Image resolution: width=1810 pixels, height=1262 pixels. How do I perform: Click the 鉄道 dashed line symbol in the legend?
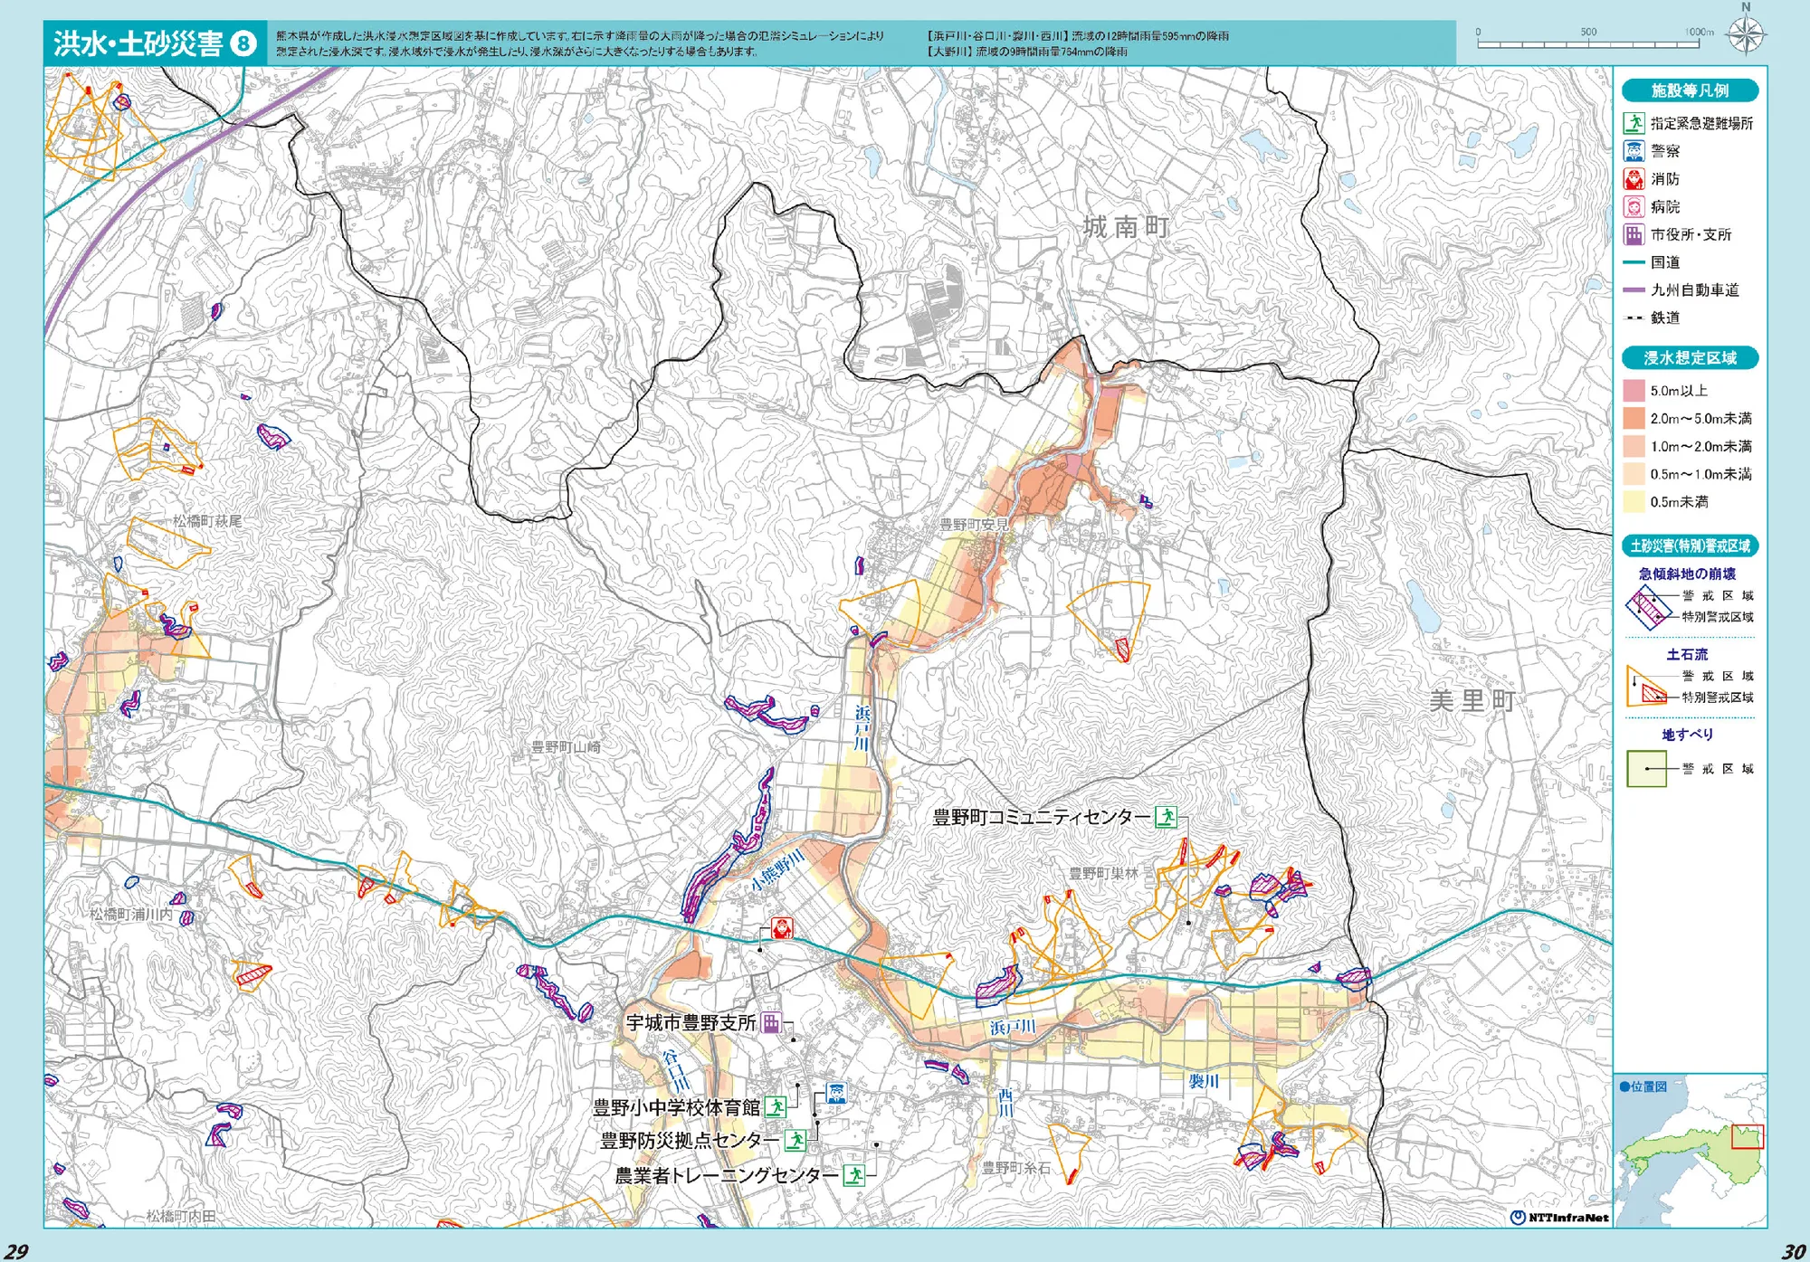(x=1634, y=318)
